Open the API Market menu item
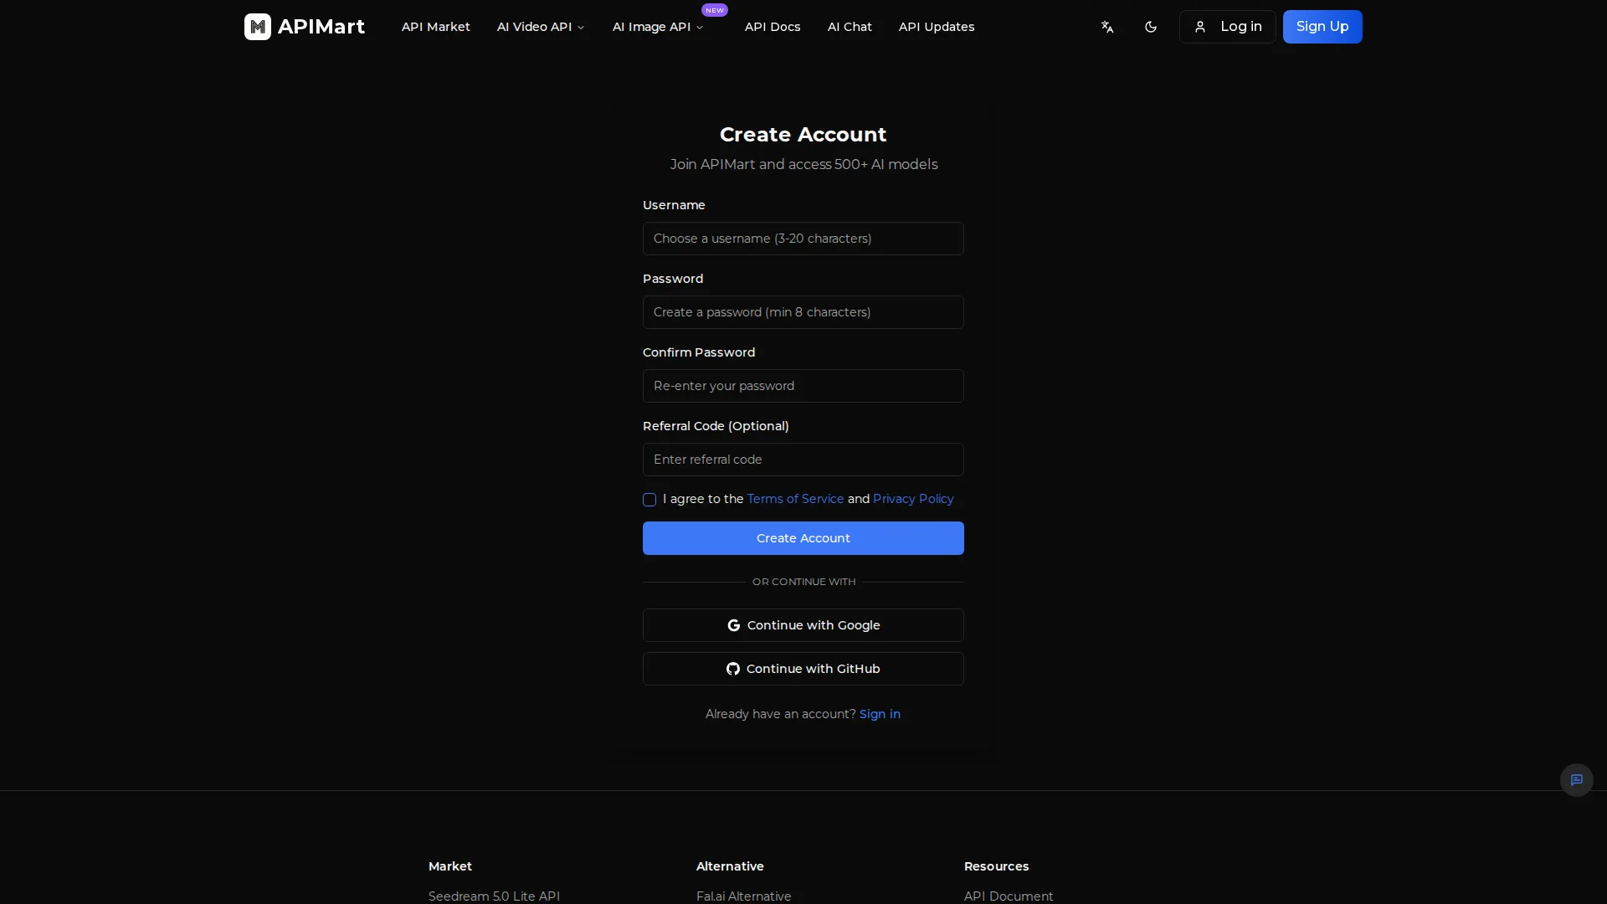The image size is (1607, 904). coord(435,27)
